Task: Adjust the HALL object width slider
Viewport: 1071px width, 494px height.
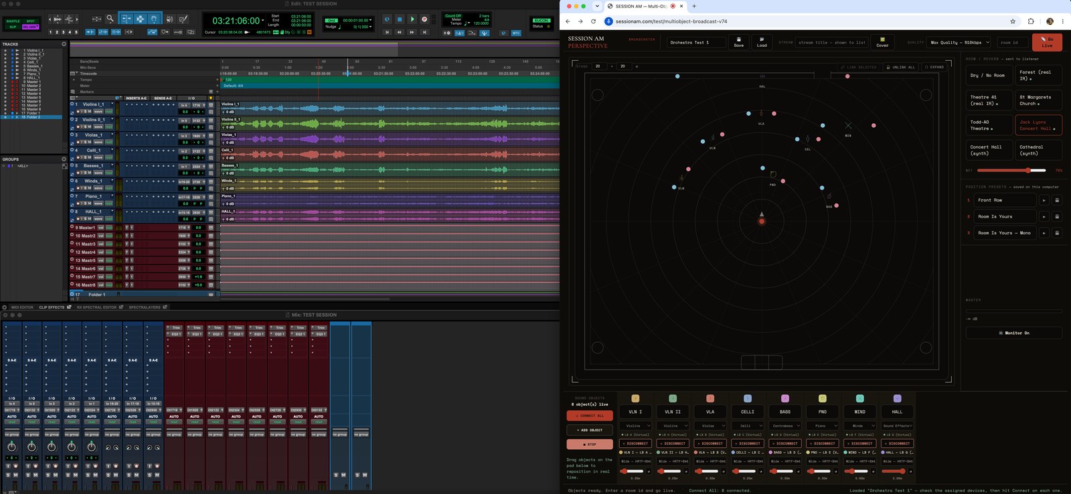Action: [894, 471]
